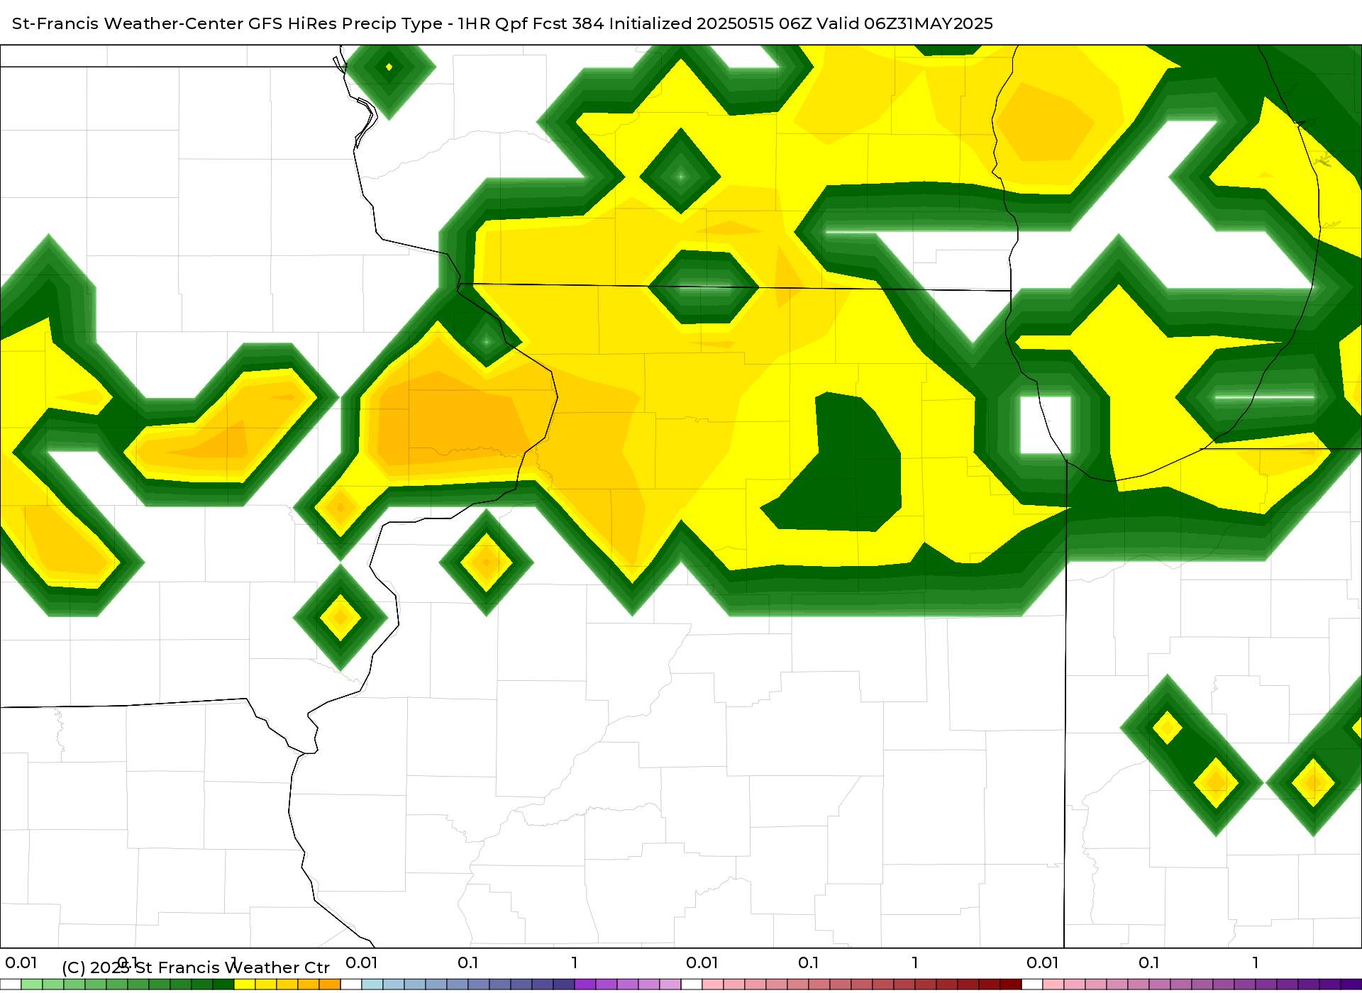Select the darkest purple swatch ending the legend
This screenshot has height=993, width=1362.
click(1351, 984)
